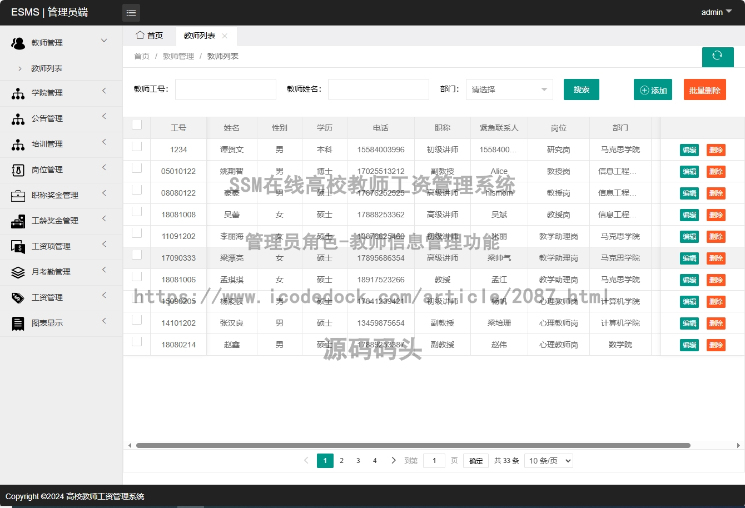Open the 工龄奖金管理 menu
745x508 pixels.
(x=61, y=221)
